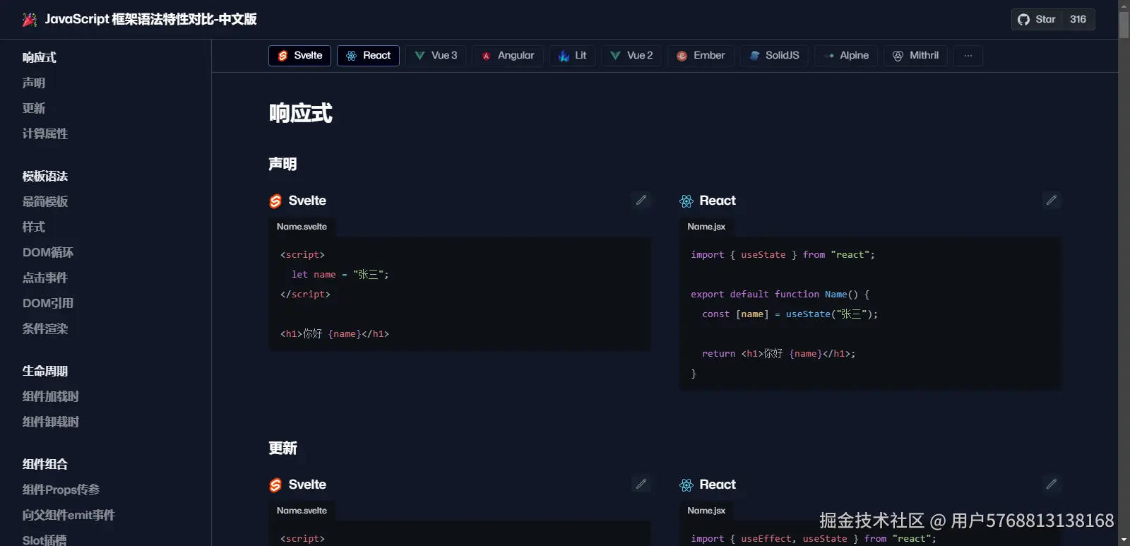
Task: Enable the Lit framework button
Action: [x=572, y=56]
